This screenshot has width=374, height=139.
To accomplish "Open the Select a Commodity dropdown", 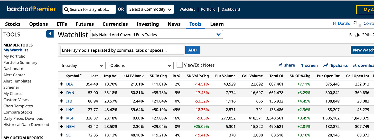I will pos(150,9).
